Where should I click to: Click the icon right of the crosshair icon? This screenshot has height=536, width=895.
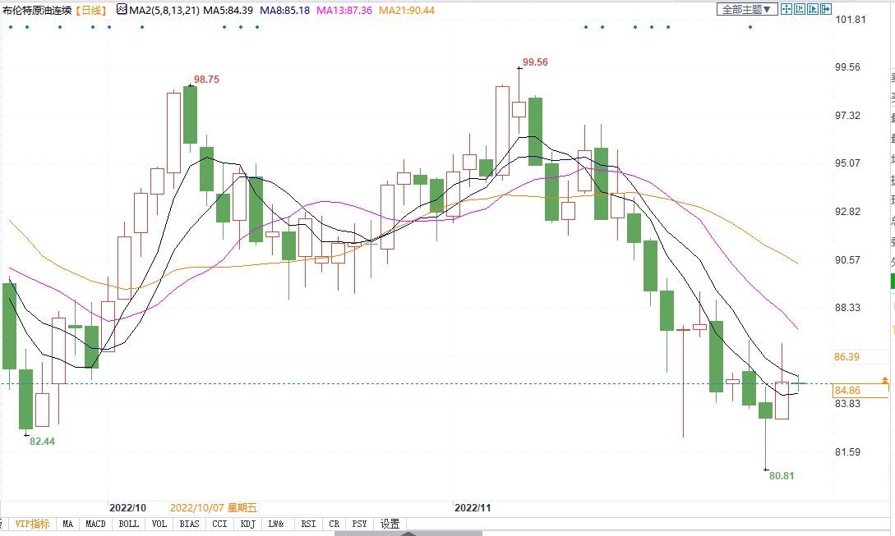[800, 9]
